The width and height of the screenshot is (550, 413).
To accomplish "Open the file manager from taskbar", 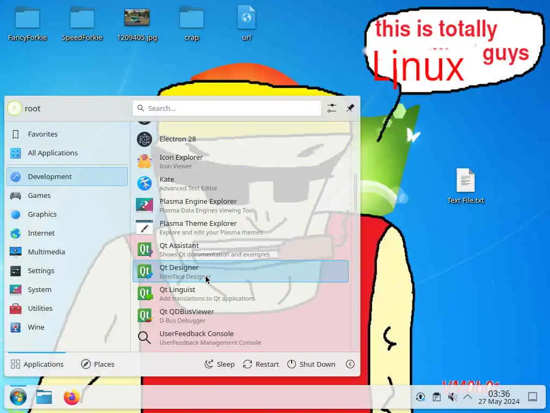I will click(44, 397).
